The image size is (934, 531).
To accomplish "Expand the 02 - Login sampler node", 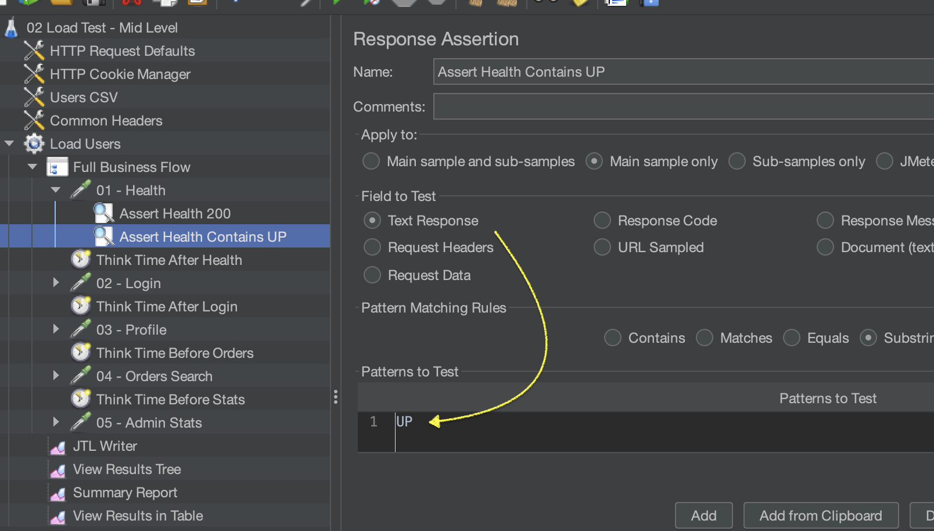I will [x=56, y=283].
